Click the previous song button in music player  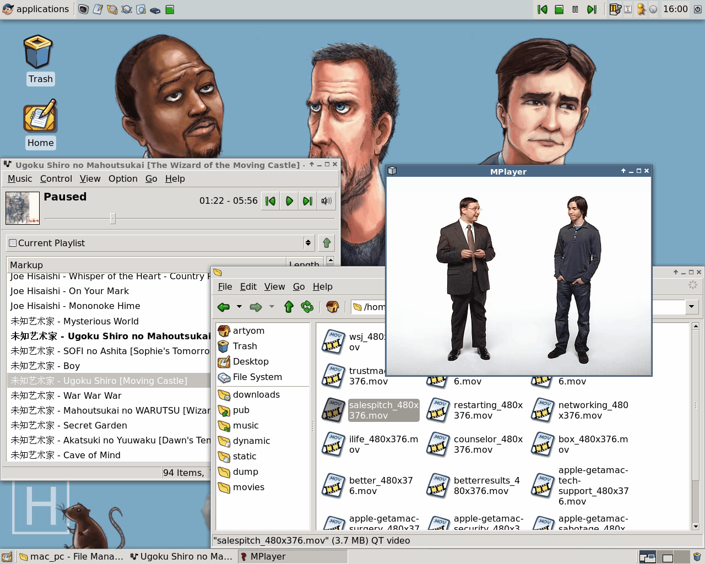click(270, 201)
